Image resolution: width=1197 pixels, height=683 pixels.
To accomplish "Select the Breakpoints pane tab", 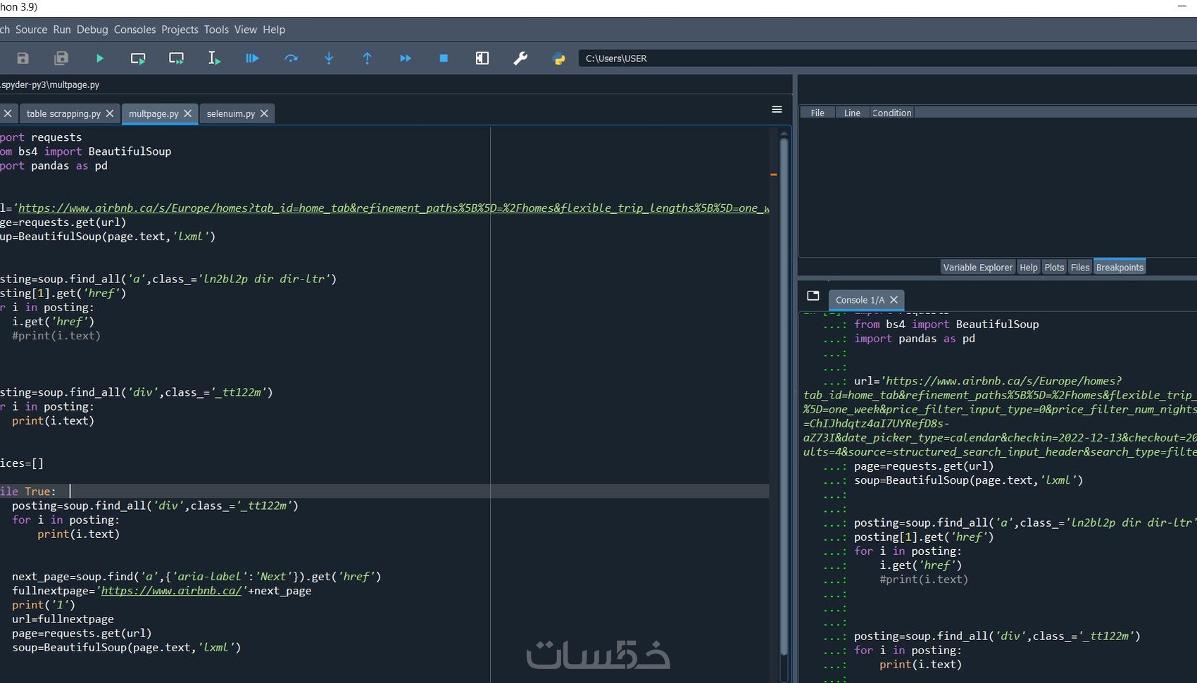I will 1120,268.
